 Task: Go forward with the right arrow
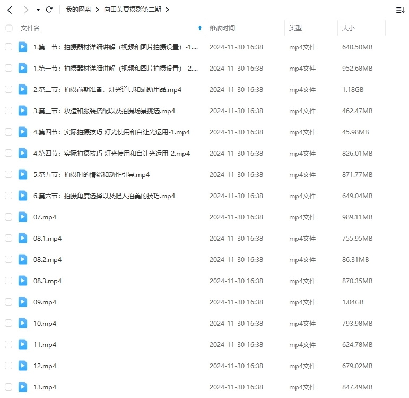pyautogui.click(x=26, y=10)
